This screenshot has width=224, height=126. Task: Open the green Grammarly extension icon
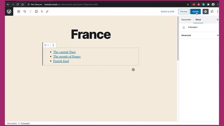pyautogui.click(x=203, y=5)
